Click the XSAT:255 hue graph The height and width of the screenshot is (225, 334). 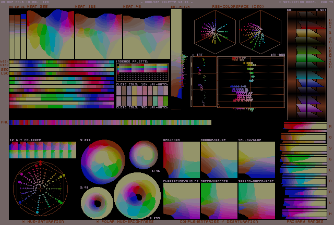(50, 34)
